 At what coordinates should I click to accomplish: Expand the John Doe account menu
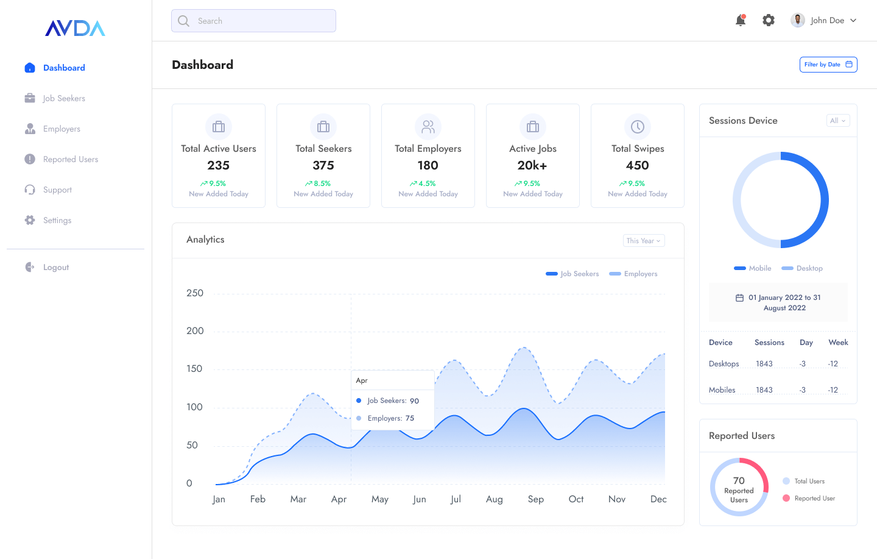pyautogui.click(x=853, y=20)
